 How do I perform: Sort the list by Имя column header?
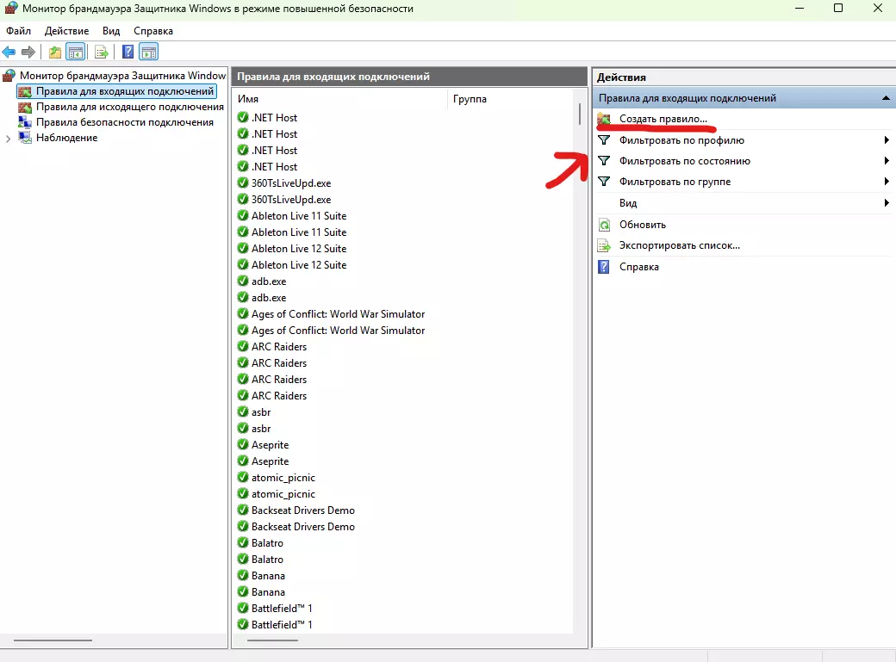[x=340, y=99]
